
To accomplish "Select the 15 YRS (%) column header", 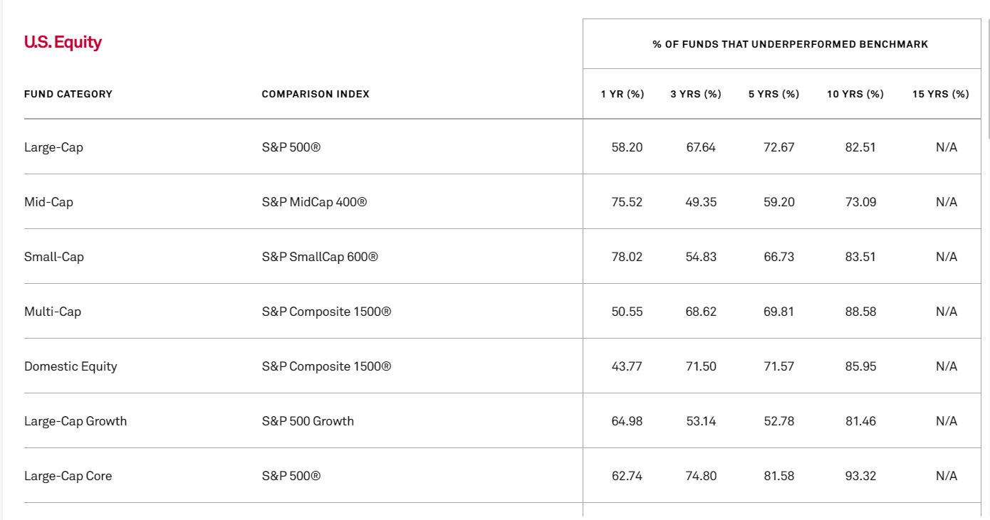I will (941, 94).
